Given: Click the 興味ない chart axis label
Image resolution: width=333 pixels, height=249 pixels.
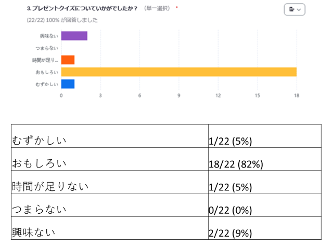Looking at the screenshot, I should point(50,36).
